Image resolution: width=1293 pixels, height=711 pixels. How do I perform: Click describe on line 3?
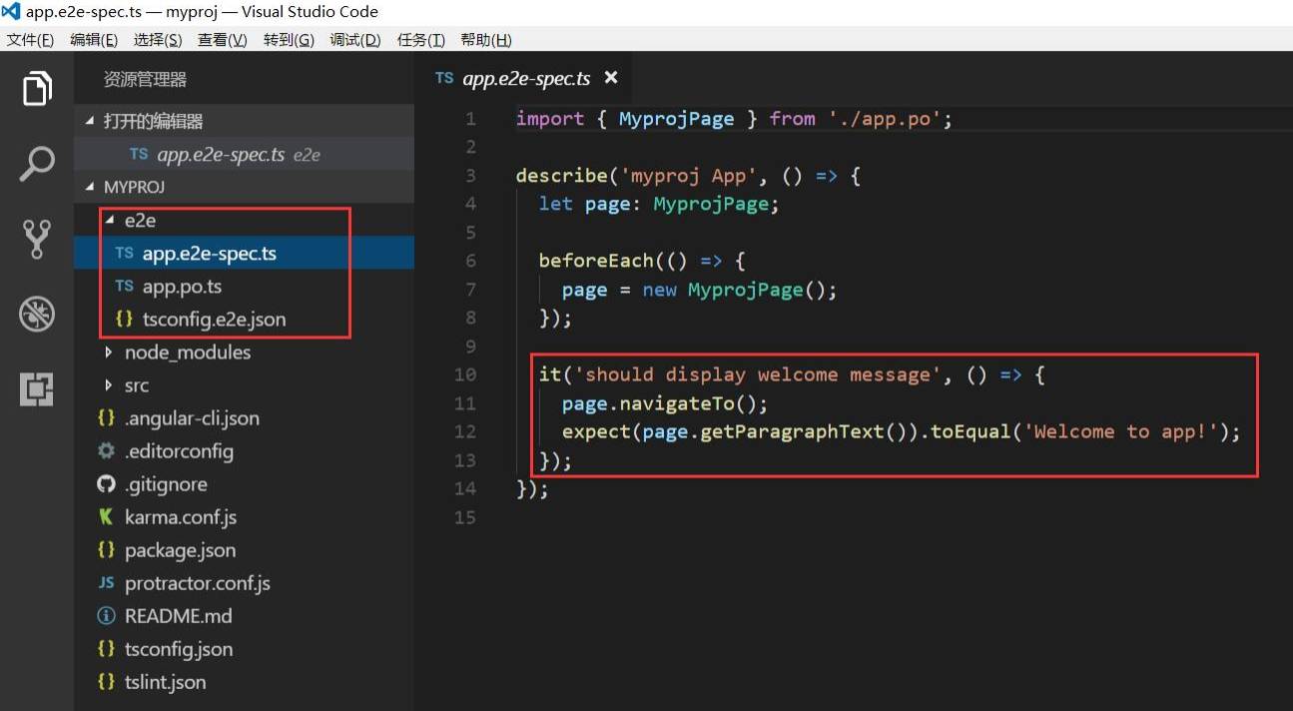561,176
